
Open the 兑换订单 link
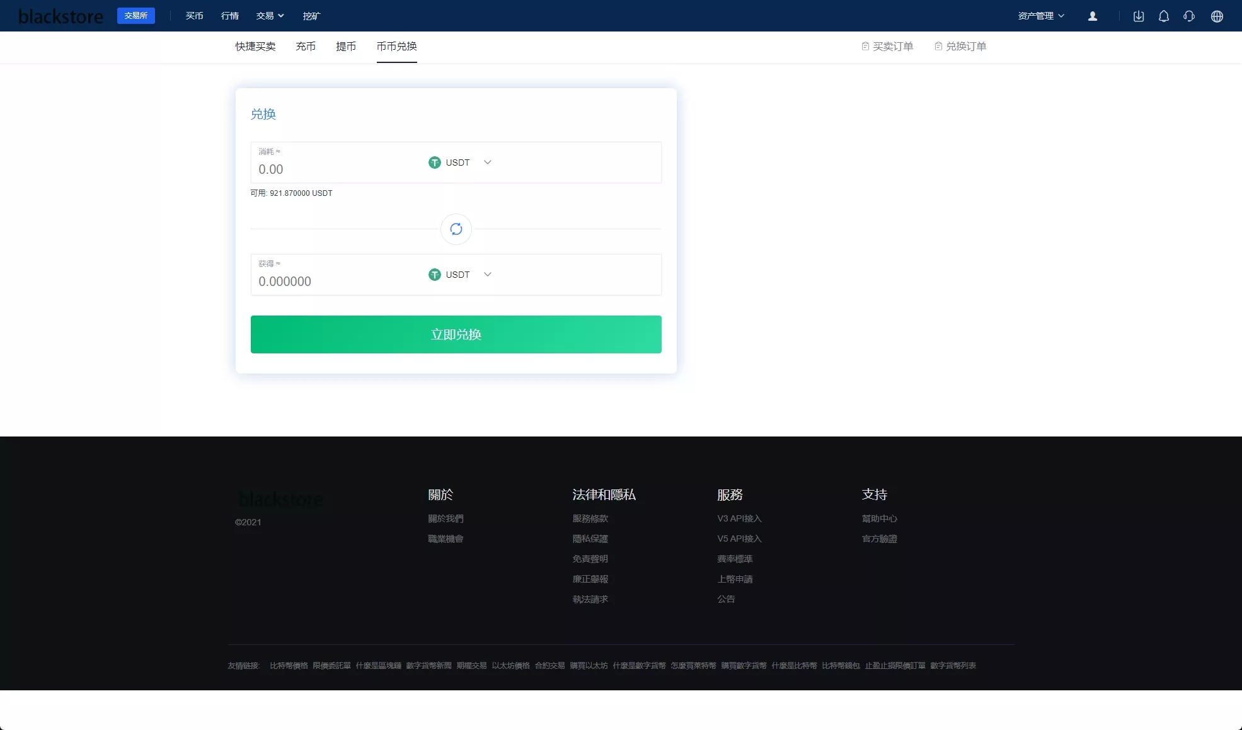click(x=960, y=46)
